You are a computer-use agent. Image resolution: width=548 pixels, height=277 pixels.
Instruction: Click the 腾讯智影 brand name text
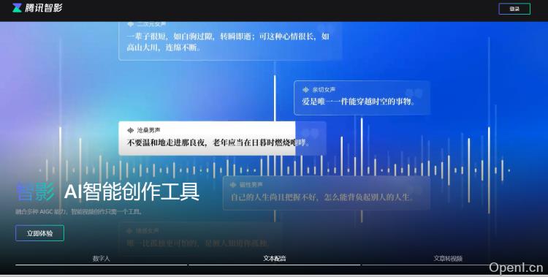point(43,8)
